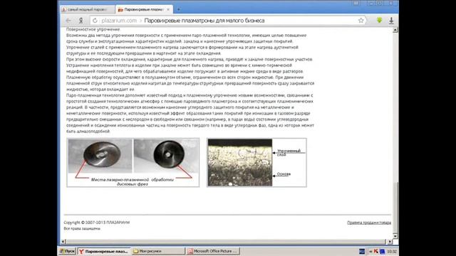Click the red Kaspersky tray icon

click(375, 251)
